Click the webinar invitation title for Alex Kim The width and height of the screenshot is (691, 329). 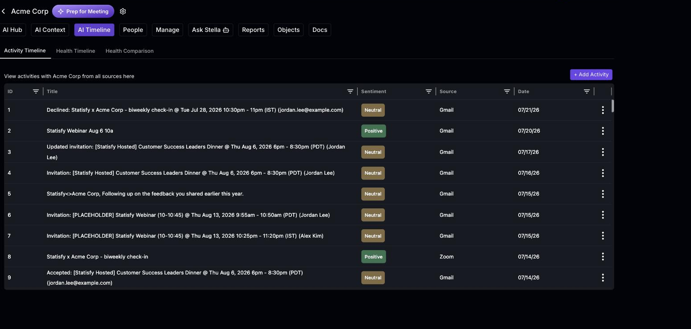tap(185, 236)
